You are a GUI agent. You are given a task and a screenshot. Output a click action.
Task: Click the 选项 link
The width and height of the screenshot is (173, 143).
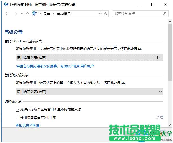(160, 117)
